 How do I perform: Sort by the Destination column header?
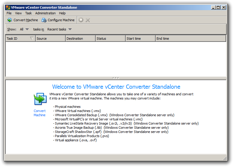click(80, 39)
